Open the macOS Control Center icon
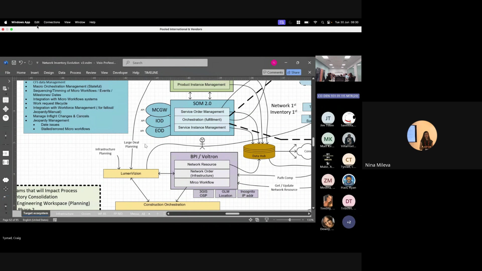Image resolution: width=482 pixels, height=271 pixels. 329,22
